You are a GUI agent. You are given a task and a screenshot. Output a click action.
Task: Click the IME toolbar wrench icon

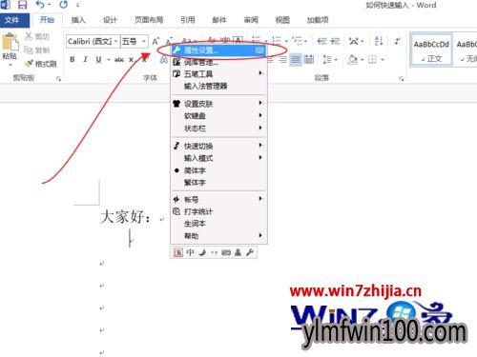pos(250,252)
